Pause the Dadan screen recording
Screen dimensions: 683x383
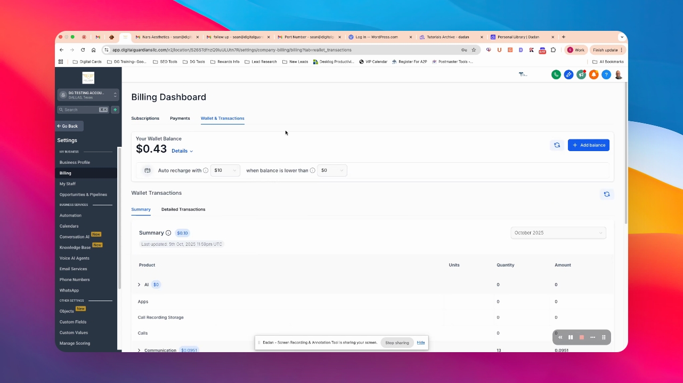(x=571, y=337)
